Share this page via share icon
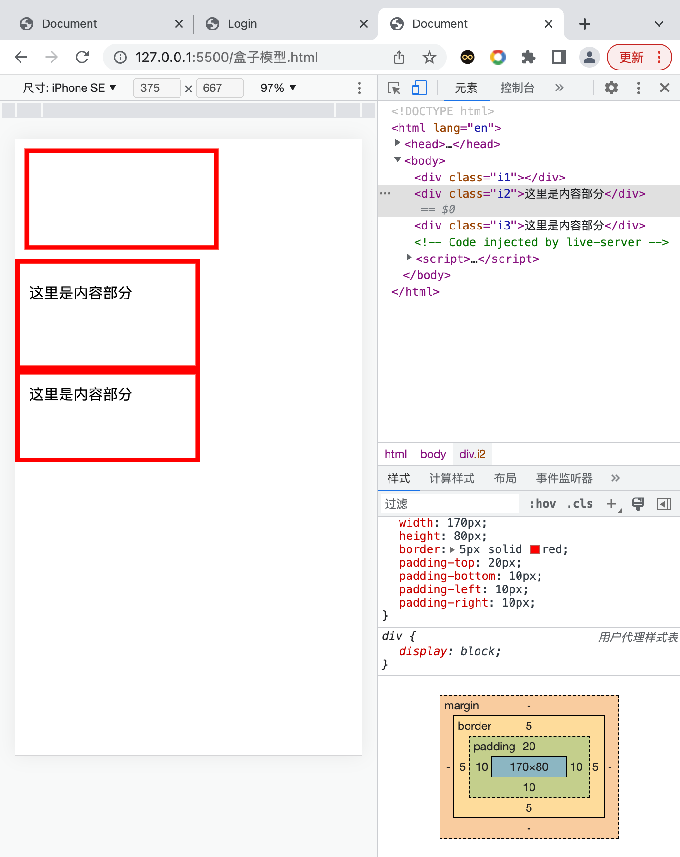The image size is (680, 857). [399, 58]
